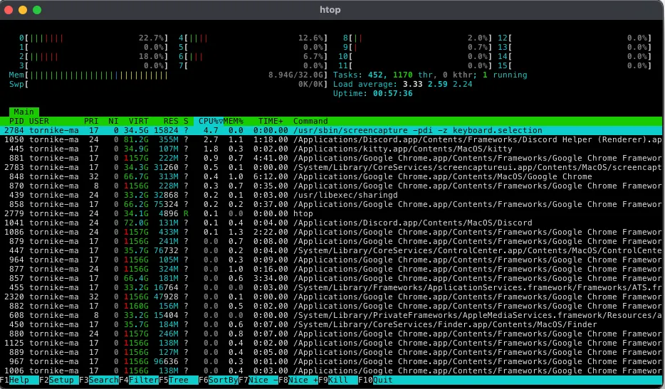Click the R running state of htop
Image resolution: width=665 pixels, height=389 pixels.
[186, 213]
